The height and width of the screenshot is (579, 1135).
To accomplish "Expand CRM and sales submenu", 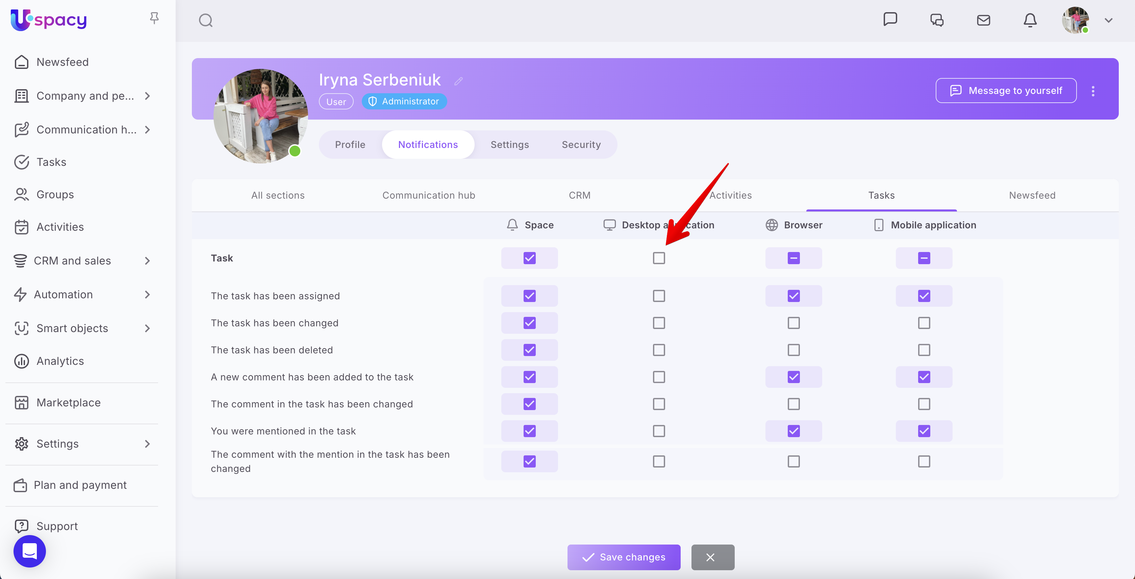I will coord(147,261).
